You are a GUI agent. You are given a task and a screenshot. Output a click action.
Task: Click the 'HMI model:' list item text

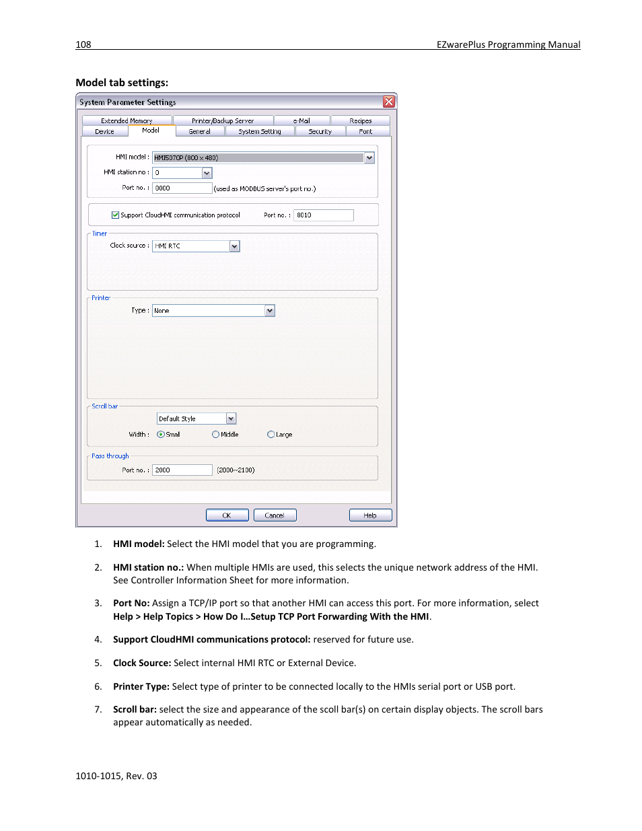tap(245, 544)
